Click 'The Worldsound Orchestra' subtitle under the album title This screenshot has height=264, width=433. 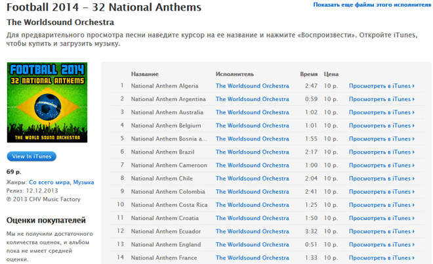point(60,22)
